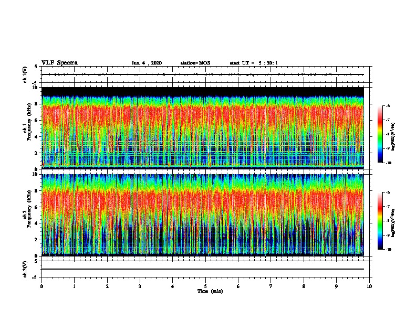Click time-axis tick label '2'
The image size is (416, 321).
[x=107, y=286]
